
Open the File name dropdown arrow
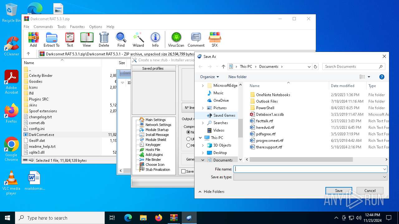[385, 169]
